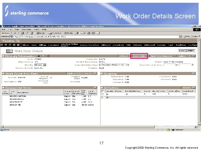The width and height of the screenshot is (201, 150).
Task: Click the Go button by address bar
Action: (x=187, y=36)
